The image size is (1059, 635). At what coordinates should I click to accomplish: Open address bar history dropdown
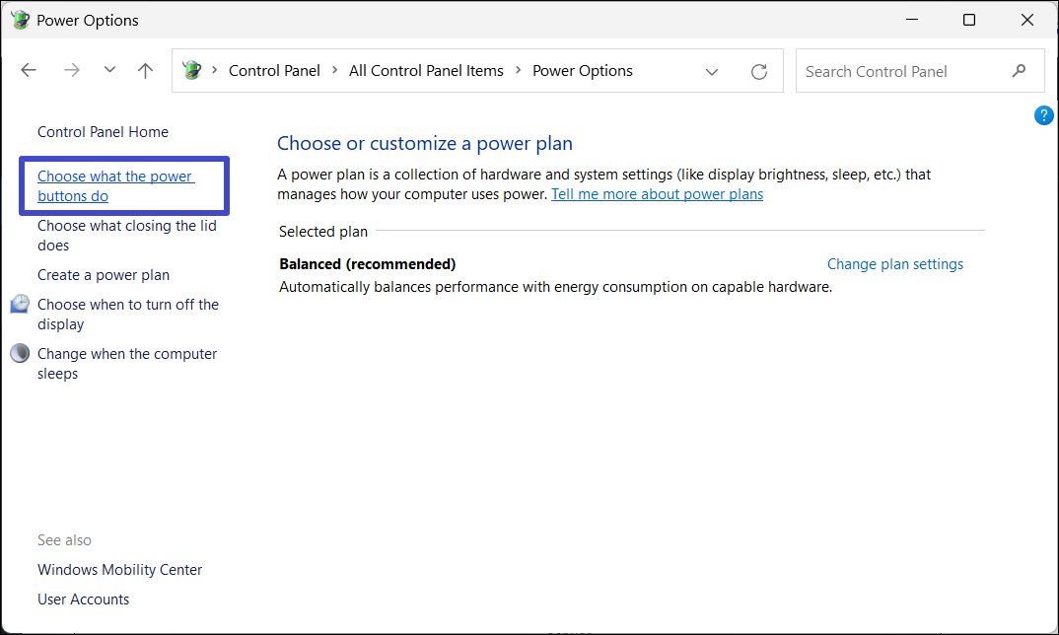pos(712,72)
